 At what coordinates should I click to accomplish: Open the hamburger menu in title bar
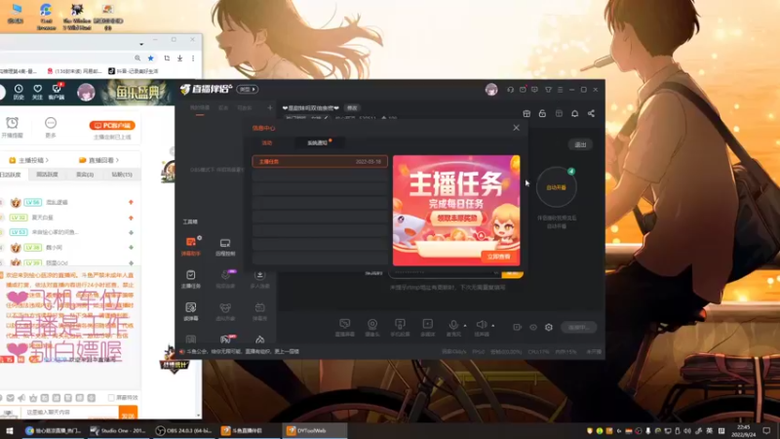[x=560, y=90]
